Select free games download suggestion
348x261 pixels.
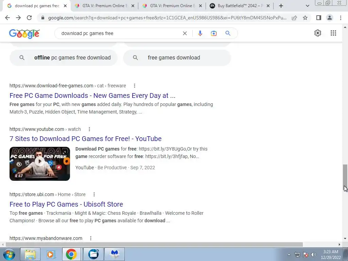point(177,58)
